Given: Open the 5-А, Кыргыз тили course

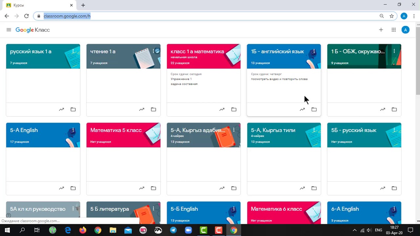Looking at the screenshot, I should pyautogui.click(x=273, y=130).
